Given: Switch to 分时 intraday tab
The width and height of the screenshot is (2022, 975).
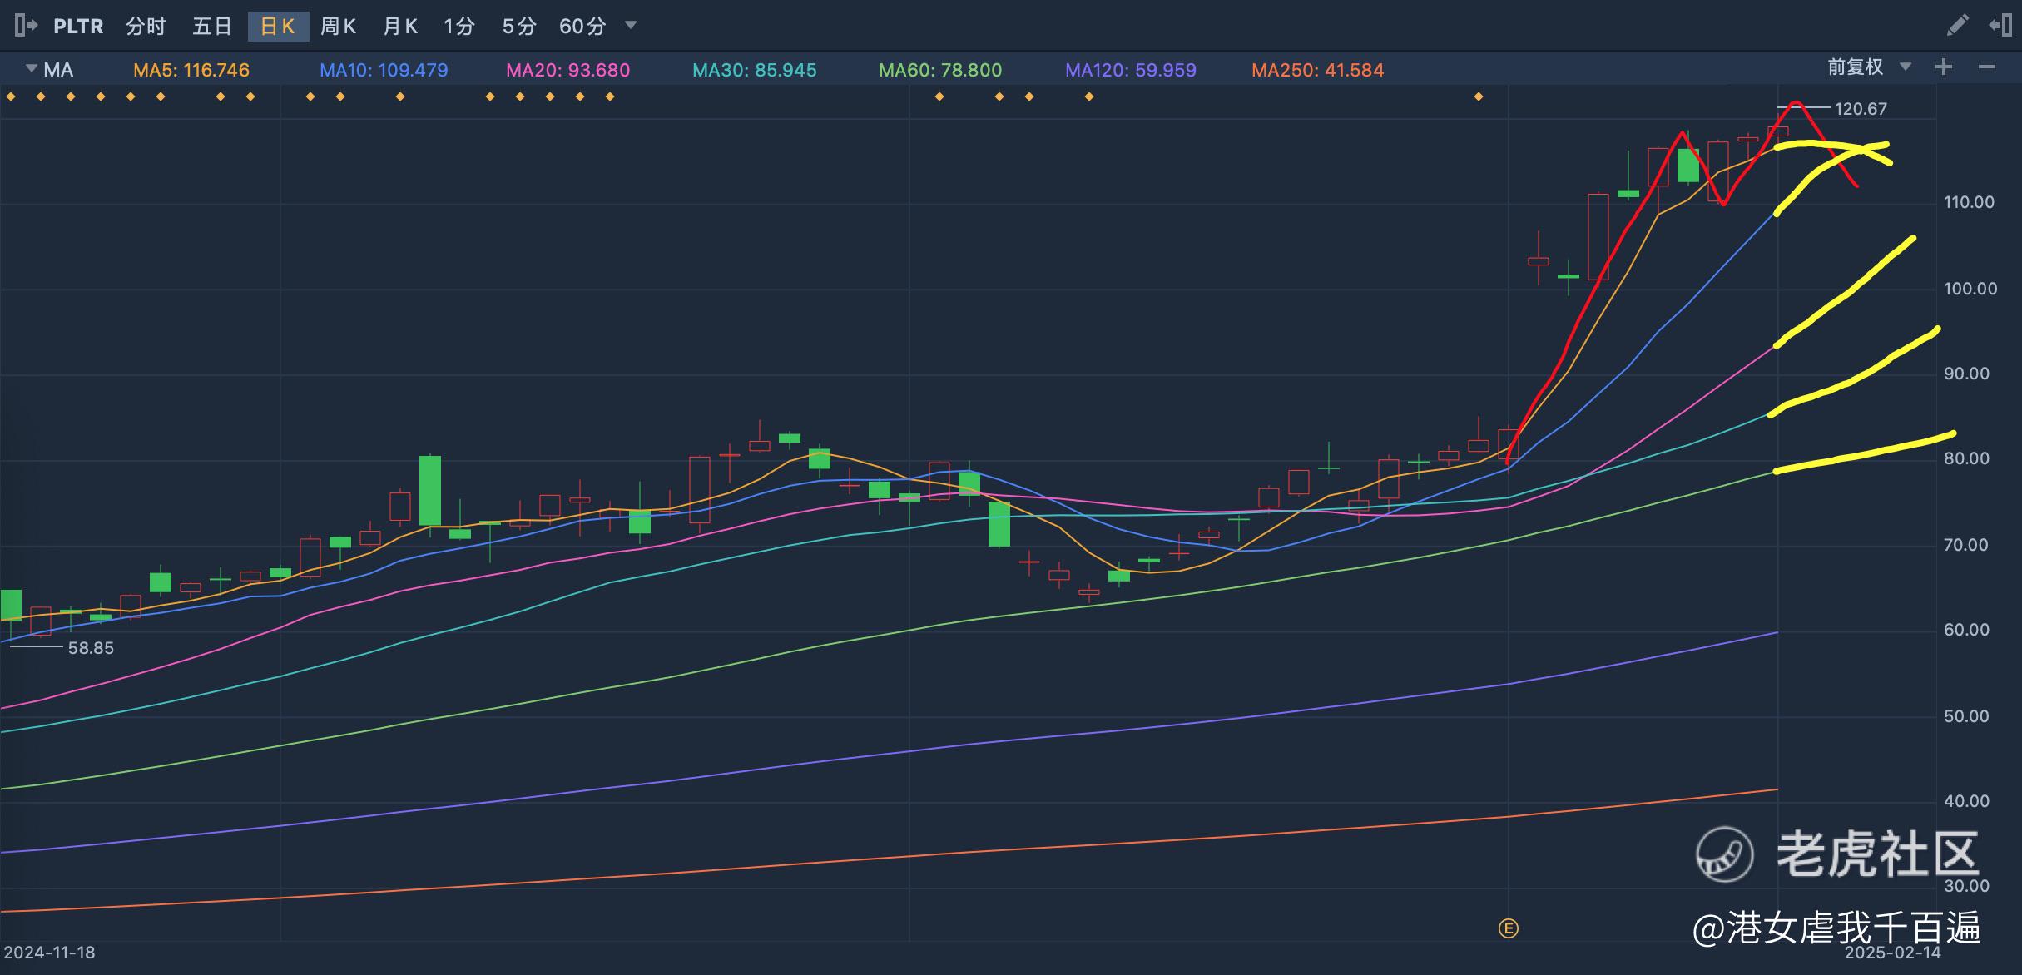Looking at the screenshot, I should (146, 27).
